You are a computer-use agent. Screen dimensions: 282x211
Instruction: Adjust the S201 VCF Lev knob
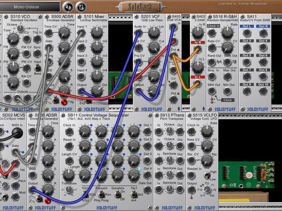154,33
